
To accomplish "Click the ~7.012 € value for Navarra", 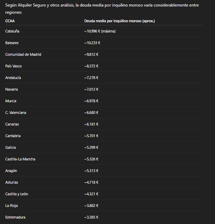I will (x=91, y=89).
